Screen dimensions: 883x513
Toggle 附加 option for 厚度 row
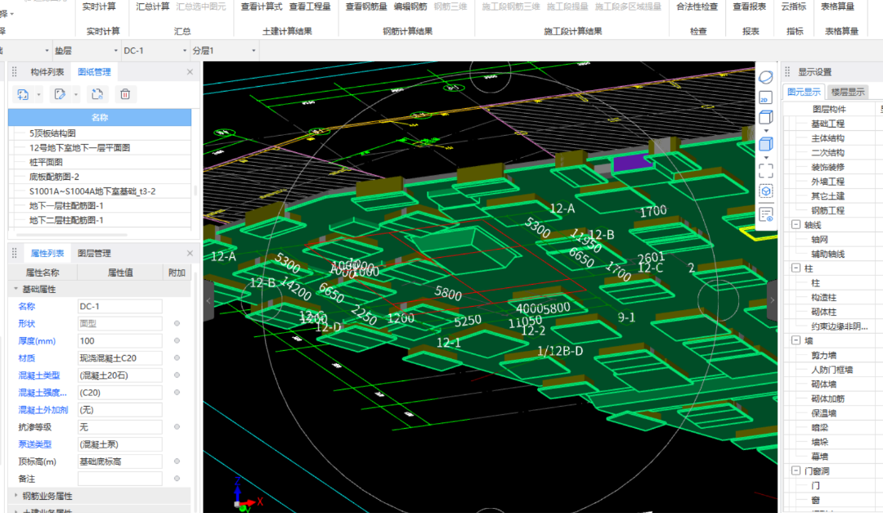[x=177, y=341]
